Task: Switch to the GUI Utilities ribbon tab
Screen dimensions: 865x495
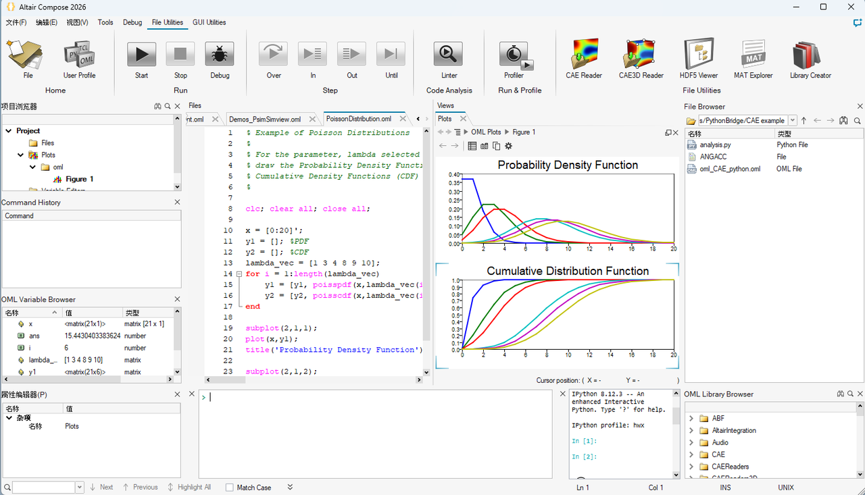Action: point(209,22)
